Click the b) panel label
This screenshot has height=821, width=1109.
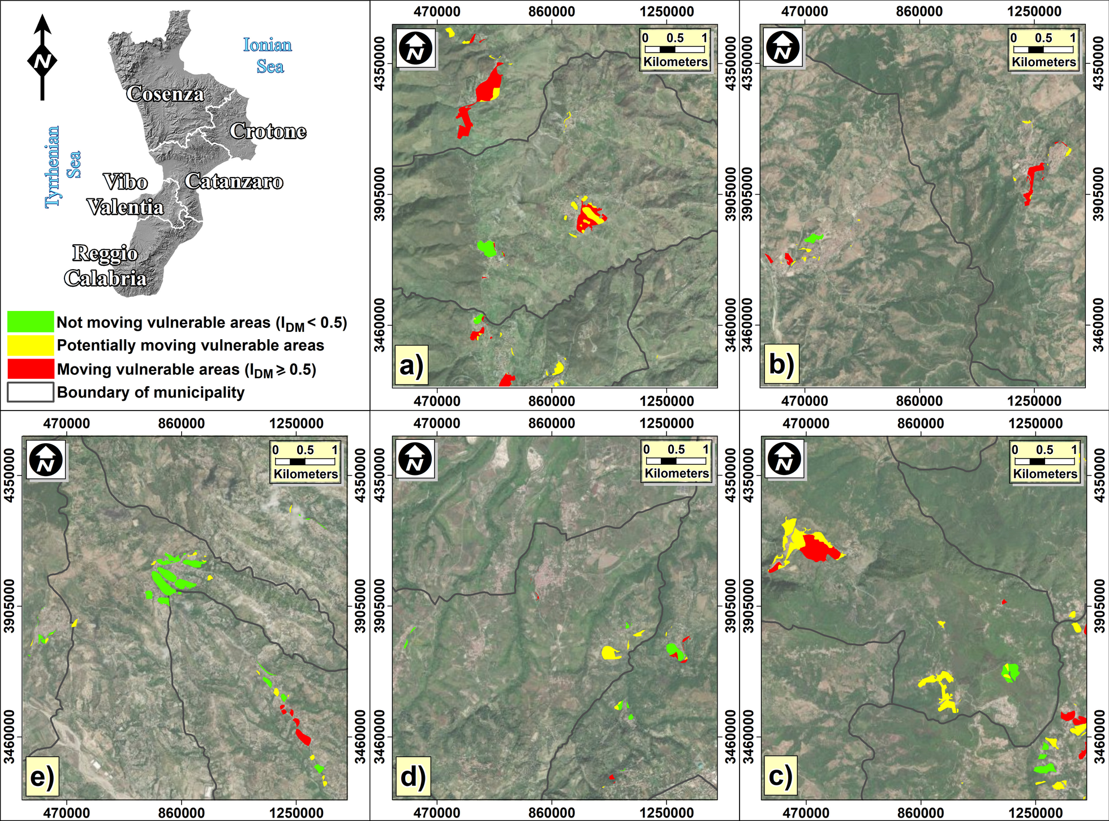781,365
